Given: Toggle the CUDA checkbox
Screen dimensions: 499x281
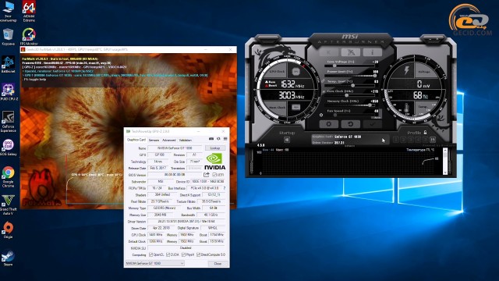Looking at the screenshot, I should pos(168,255).
